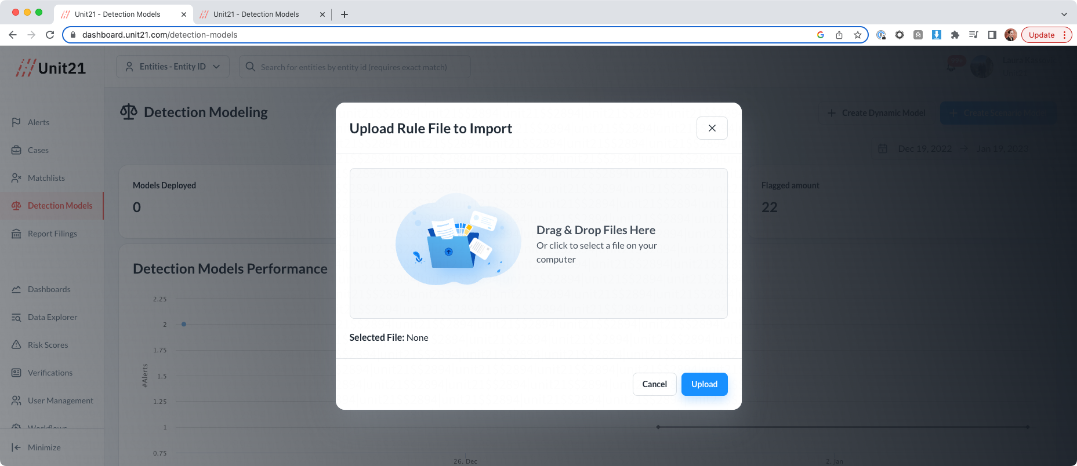1077x466 pixels.
Task: Open Matchlists in sidebar
Action: pos(46,178)
